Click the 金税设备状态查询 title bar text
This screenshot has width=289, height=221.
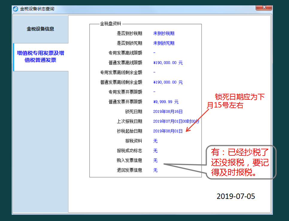tap(33, 8)
